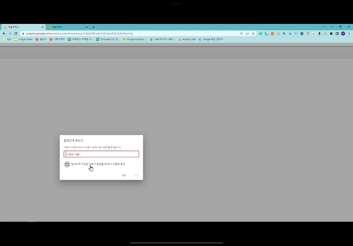Screen dimensions: 353x246
Task: Switch to the second 애널리틱스 tab
Action: [67, 27]
